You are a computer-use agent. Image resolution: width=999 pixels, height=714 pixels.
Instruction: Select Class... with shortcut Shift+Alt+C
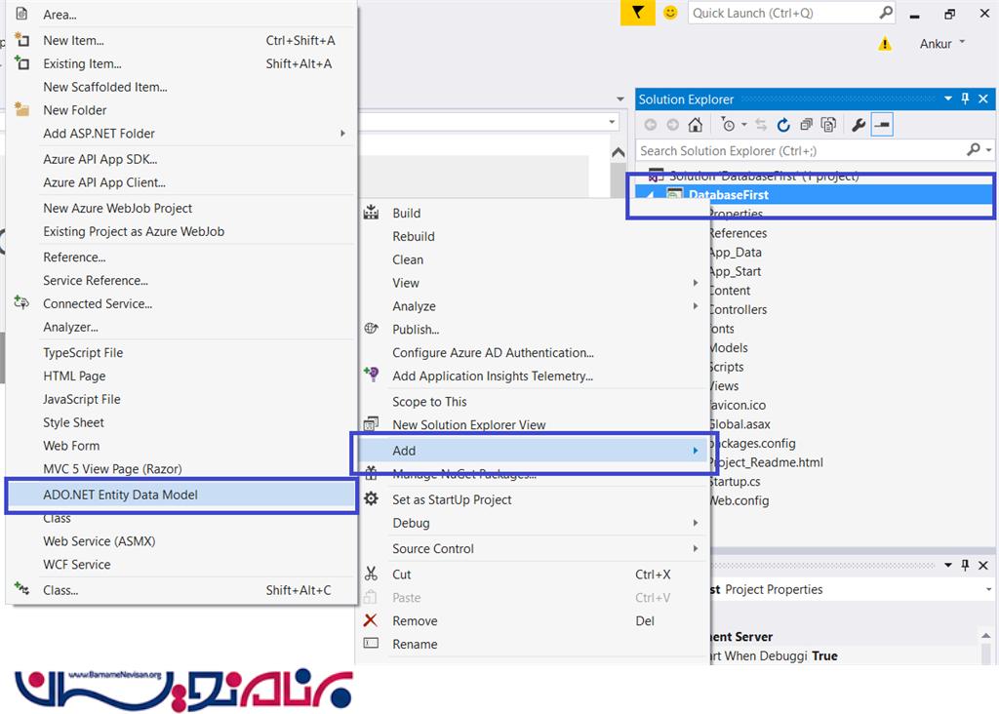pos(180,590)
